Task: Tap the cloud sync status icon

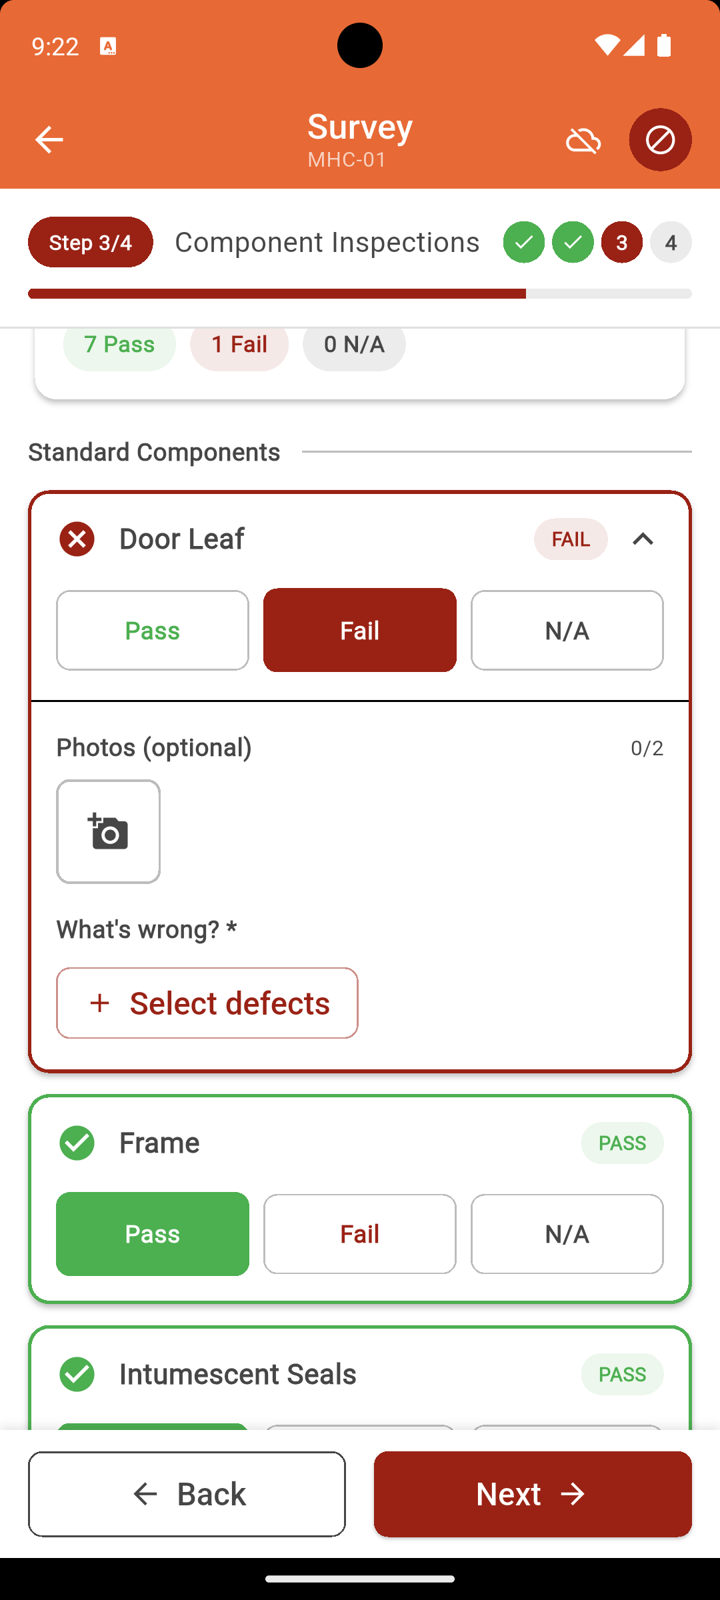Action: (583, 139)
